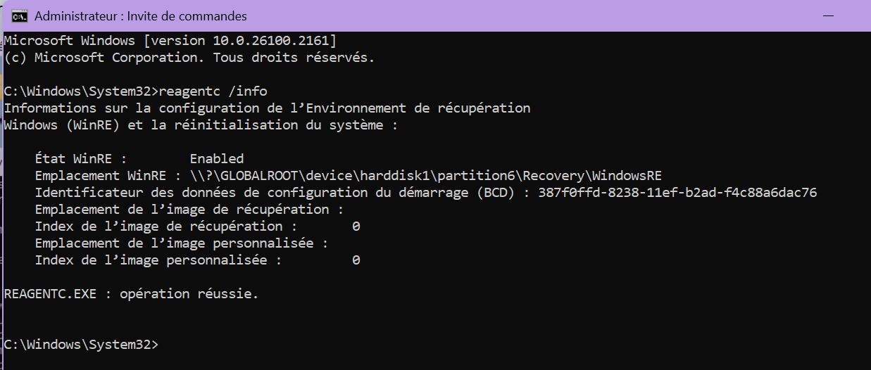Click the BCD identifier GUID 387f0ffd
871x370 pixels.
click(677, 193)
